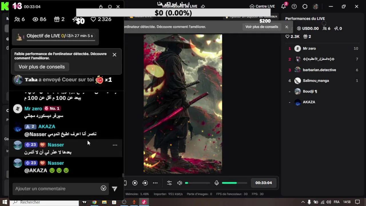Image resolution: width=366 pixels, height=206 pixels.
Task: Open Chrome from the taskbar
Action: coord(94,202)
